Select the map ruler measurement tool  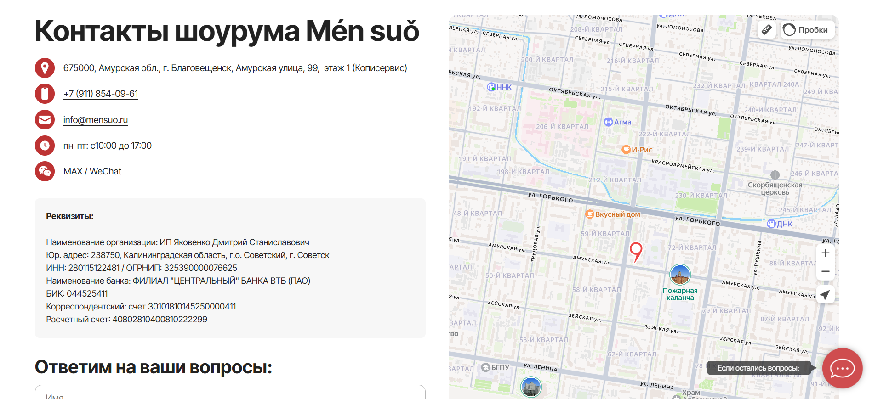click(x=767, y=30)
